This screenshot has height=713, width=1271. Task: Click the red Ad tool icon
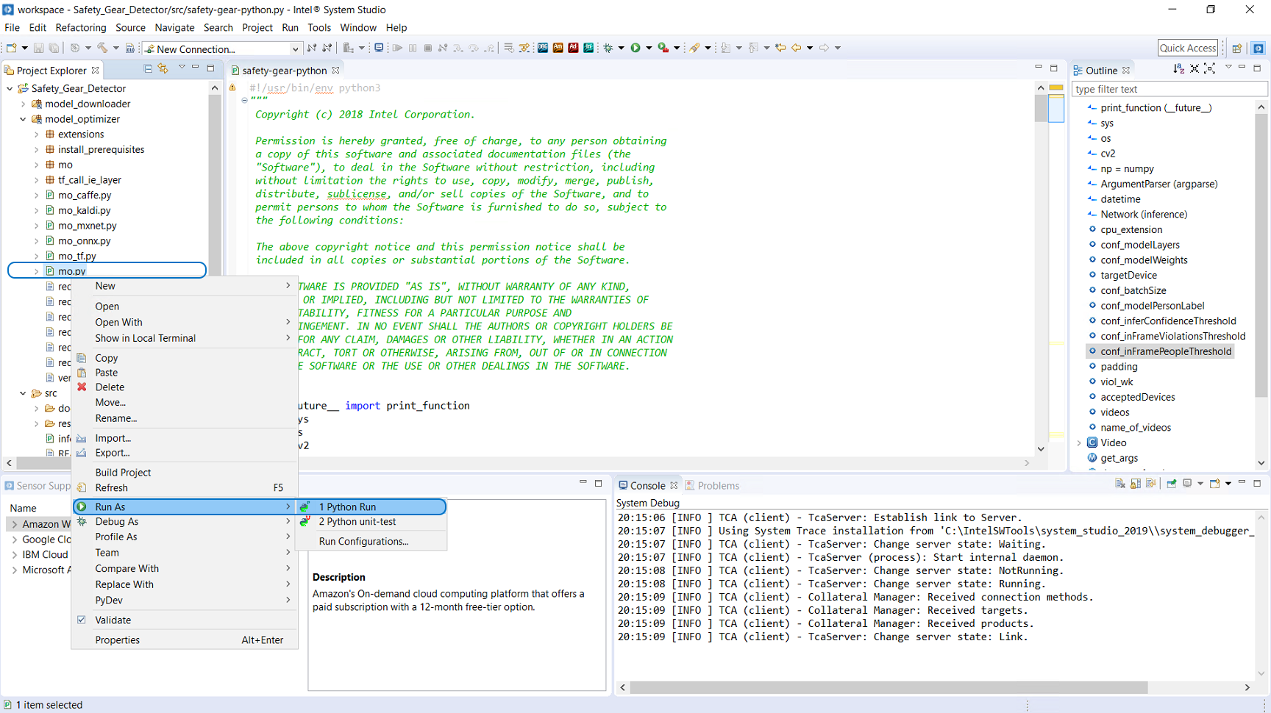(x=573, y=48)
